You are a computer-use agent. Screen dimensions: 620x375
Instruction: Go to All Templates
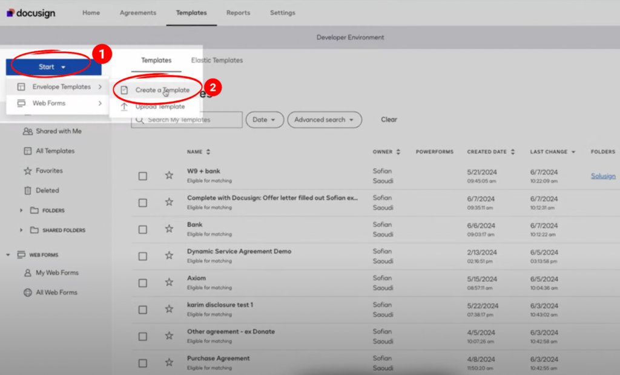pyautogui.click(x=55, y=151)
